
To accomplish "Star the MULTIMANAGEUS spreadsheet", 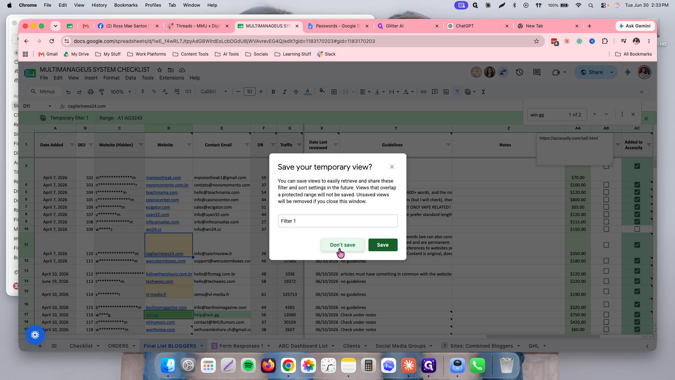I will (160, 70).
